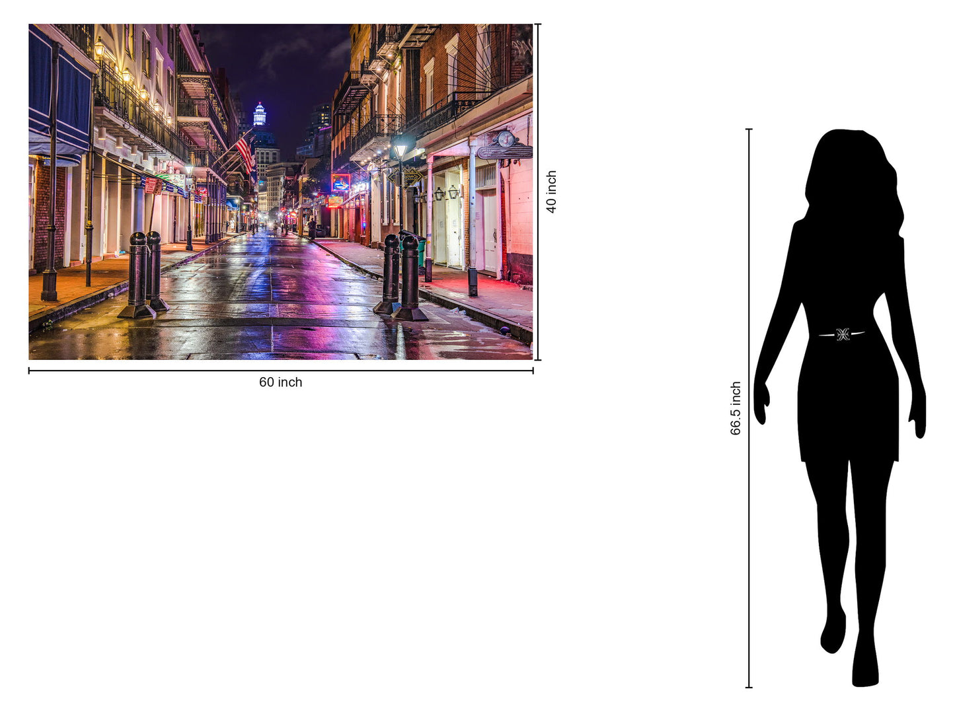The height and width of the screenshot is (716, 955).
Task: Click the woman silhouette figure
Action: (849, 396)
